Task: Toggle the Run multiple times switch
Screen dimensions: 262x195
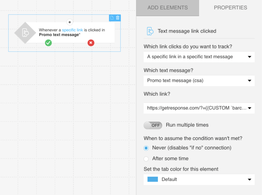Action: click(152, 125)
